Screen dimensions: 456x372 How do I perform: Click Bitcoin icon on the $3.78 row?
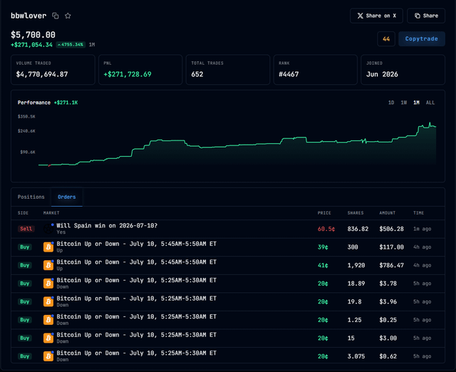pyautogui.click(x=48, y=284)
